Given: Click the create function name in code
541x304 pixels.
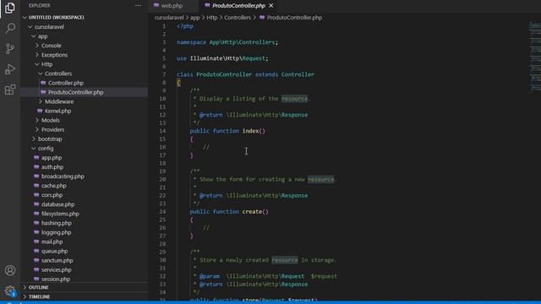Looking at the screenshot, I should 252,212.
